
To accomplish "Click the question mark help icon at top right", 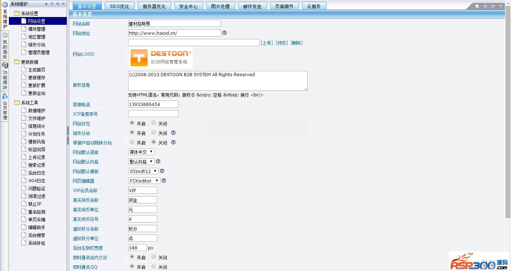I will [501, 6].
